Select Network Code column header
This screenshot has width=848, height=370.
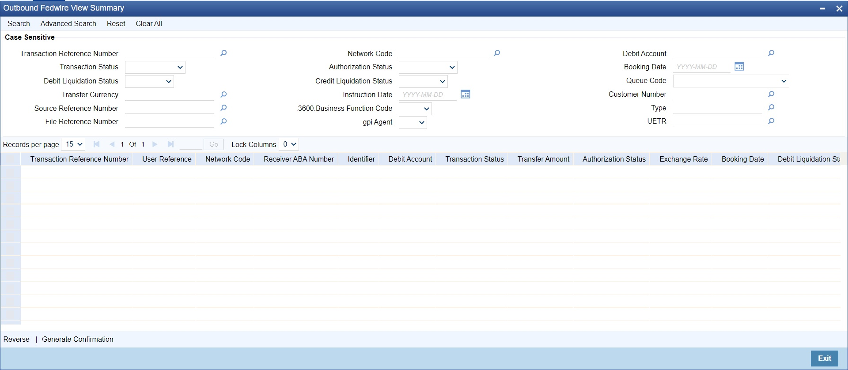click(x=227, y=159)
